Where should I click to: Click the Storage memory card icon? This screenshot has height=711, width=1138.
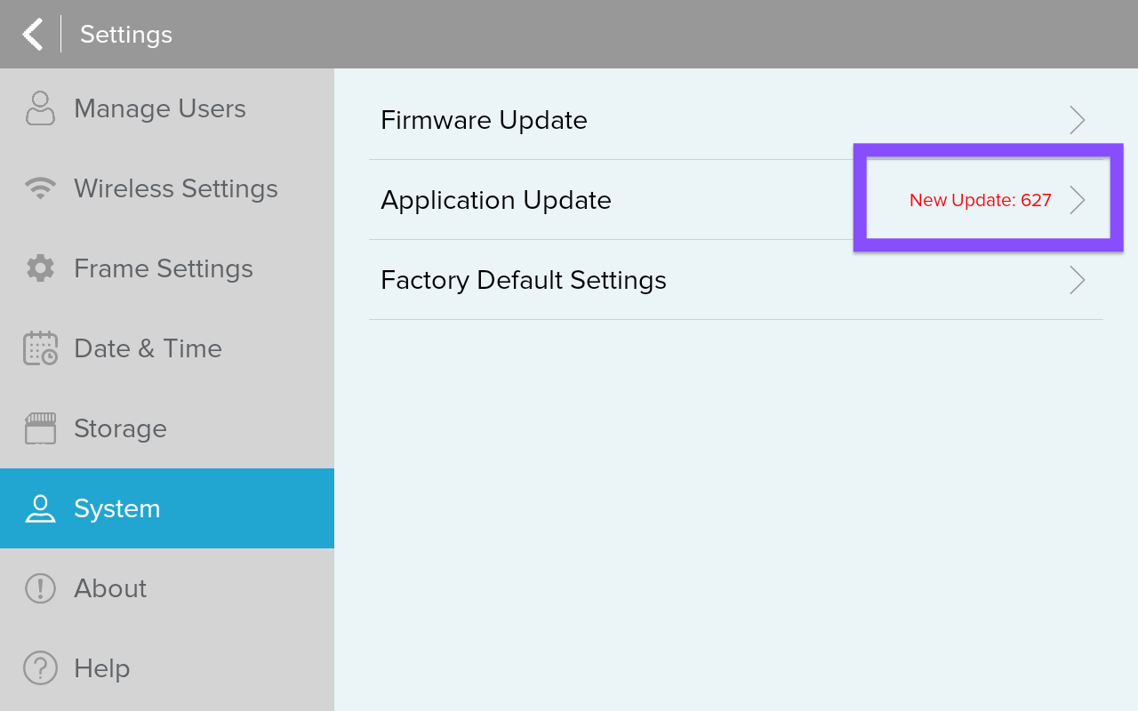point(40,428)
